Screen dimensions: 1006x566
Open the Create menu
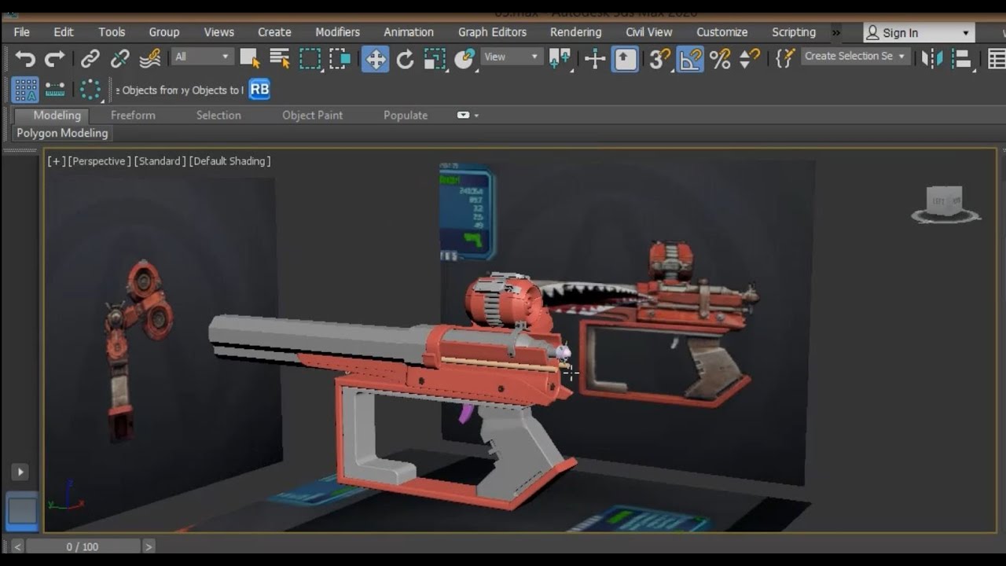coord(274,32)
